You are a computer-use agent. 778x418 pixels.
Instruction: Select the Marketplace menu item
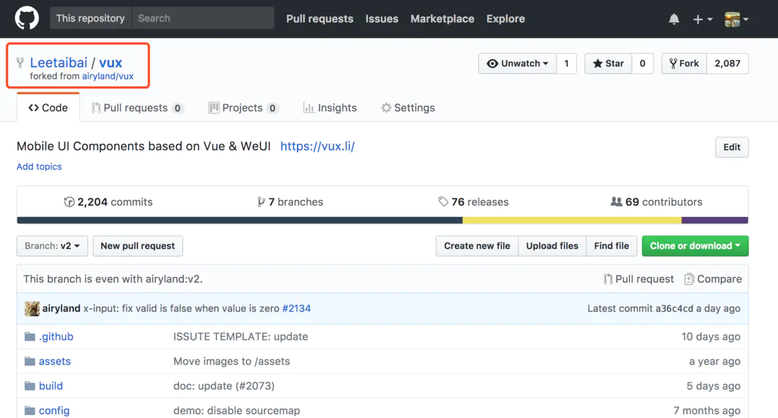(x=442, y=19)
